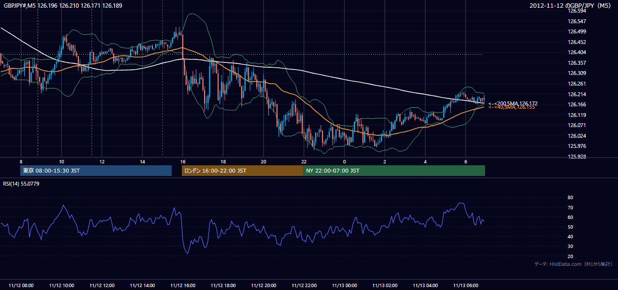Click the 11/13 06:00 date label
The height and width of the screenshot is (290, 618).
coord(465,286)
